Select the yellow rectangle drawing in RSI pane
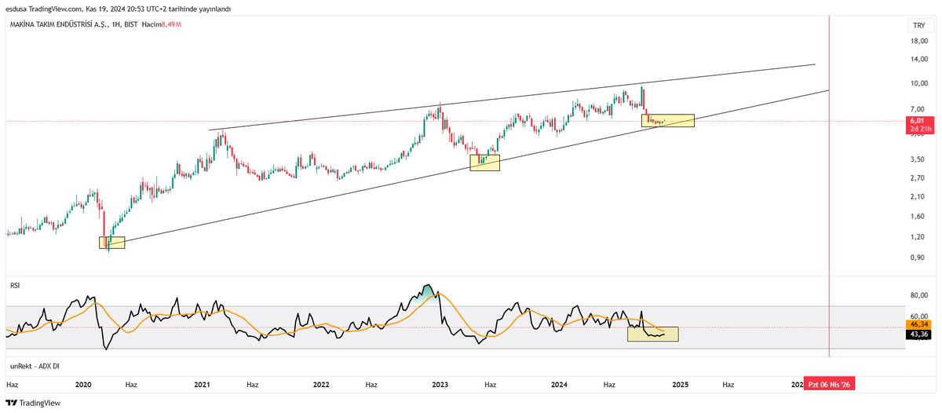This screenshot has width=942, height=413. pyautogui.click(x=652, y=334)
